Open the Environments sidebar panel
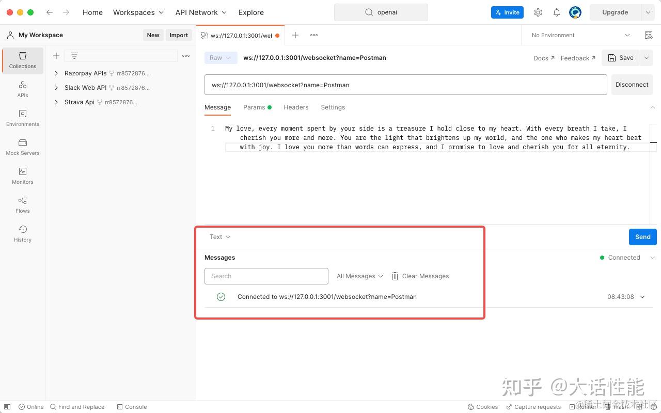Image resolution: width=661 pixels, height=413 pixels. pyautogui.click(x=22, y=118)
